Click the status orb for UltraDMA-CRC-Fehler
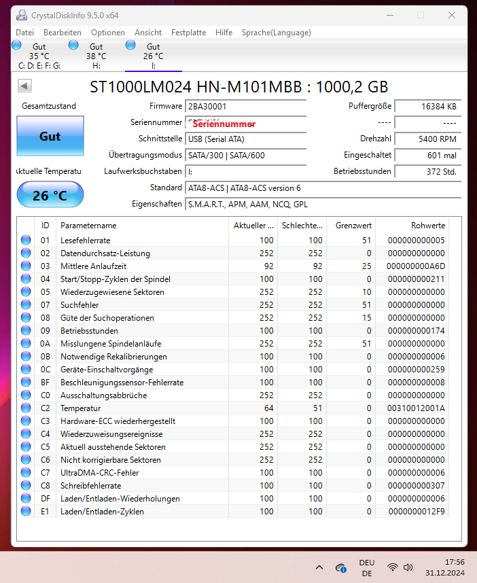Screen dimensions: 477x583 (x=26, y=472)
